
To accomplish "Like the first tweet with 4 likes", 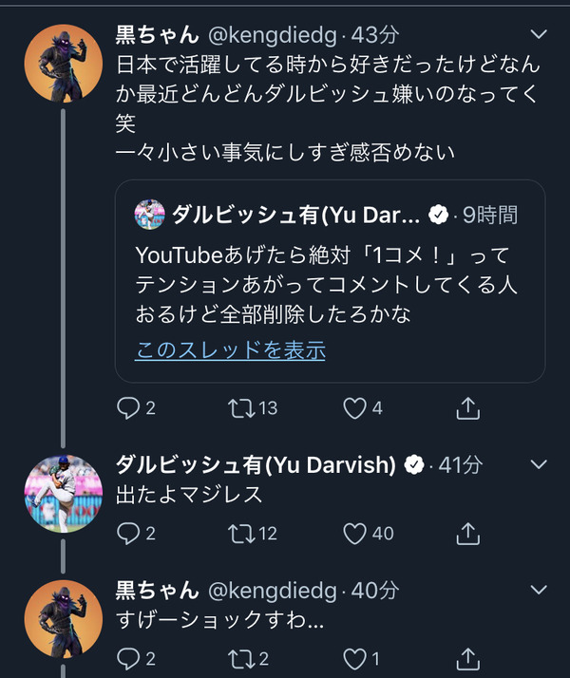I will [x=354, y=408].
